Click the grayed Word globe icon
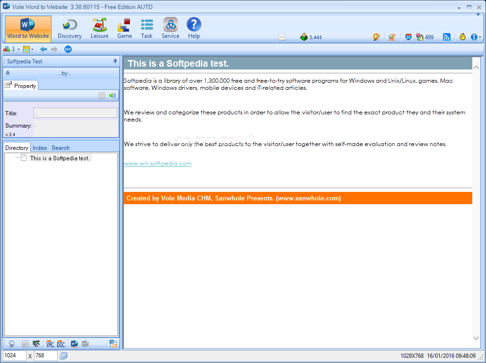The width and height of the screenshot is (486, 363). point(85,344)
